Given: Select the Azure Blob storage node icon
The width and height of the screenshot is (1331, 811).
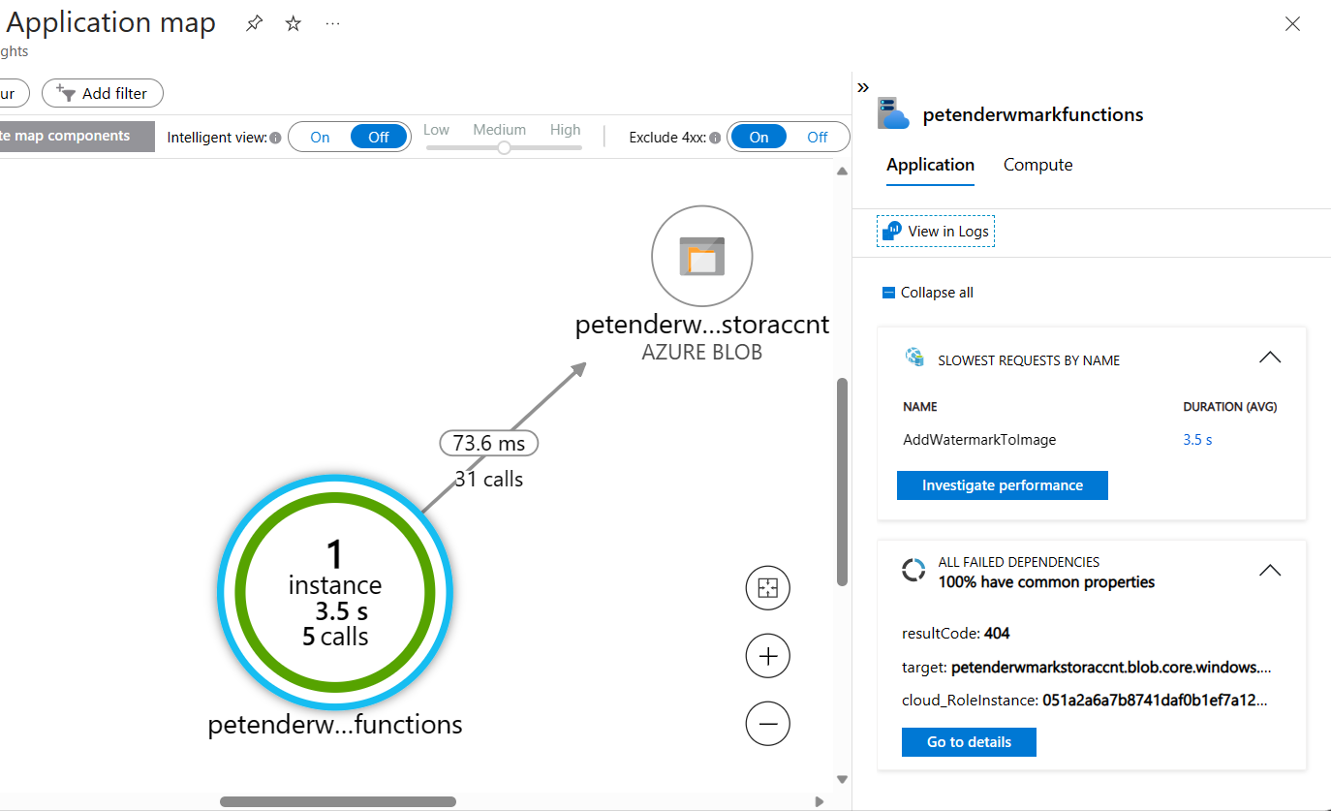Looking at the screenshot, I should pos(702,256).
